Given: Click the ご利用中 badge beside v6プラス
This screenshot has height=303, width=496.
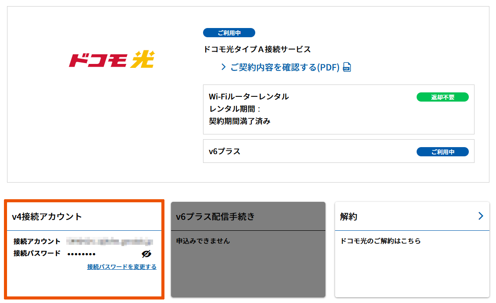Looking at the screenshot, I should point(442,152).
